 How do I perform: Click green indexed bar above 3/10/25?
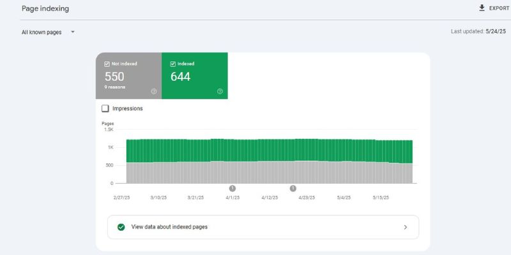point(160,150)
